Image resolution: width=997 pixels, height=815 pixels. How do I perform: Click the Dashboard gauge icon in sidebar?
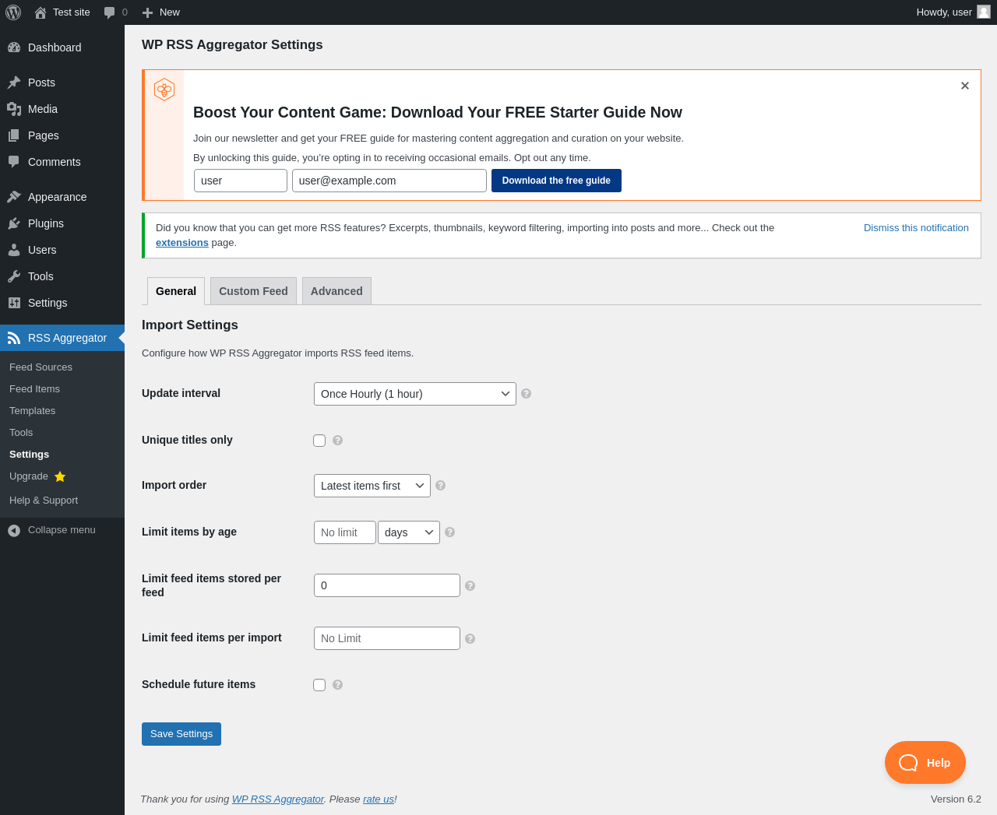coord(14,47)
